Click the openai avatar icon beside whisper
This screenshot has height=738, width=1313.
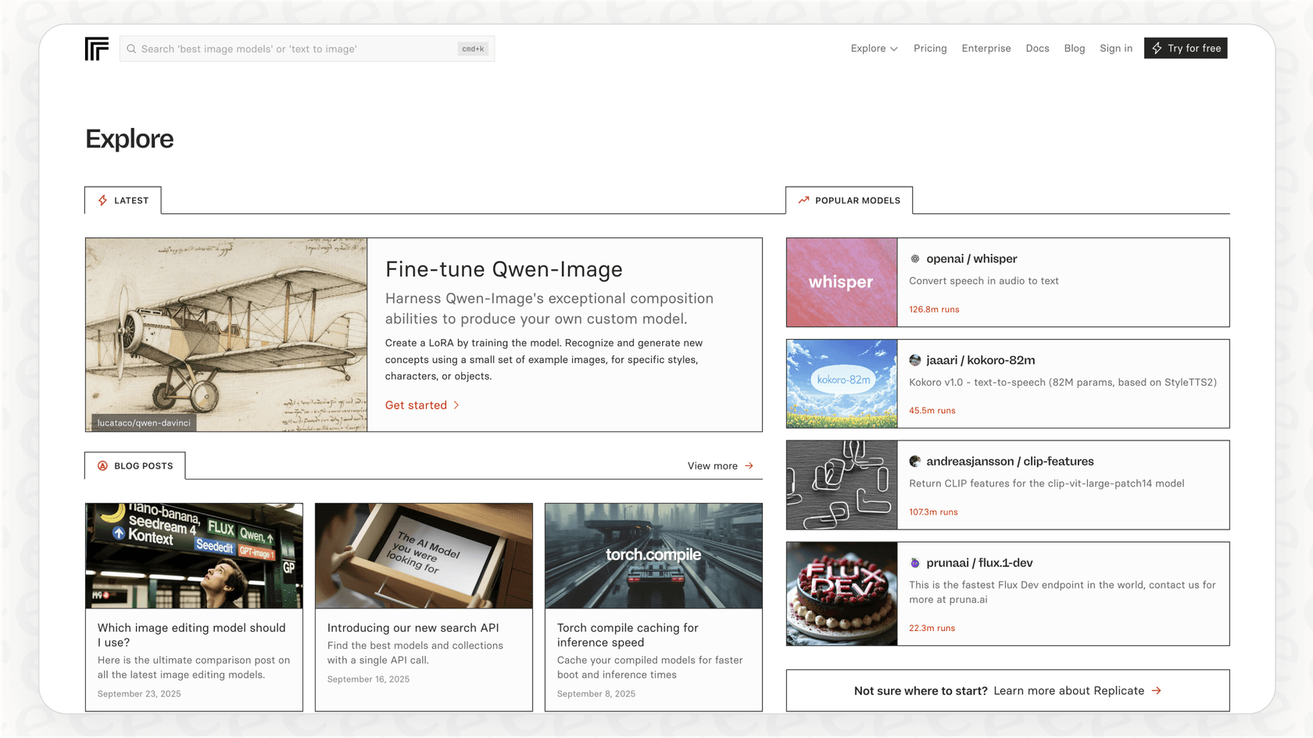click(916, 258)
